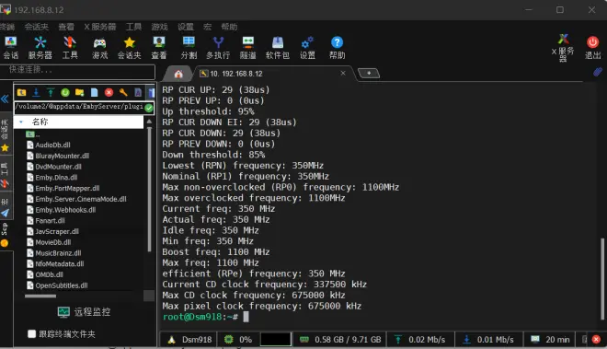The width and height of the screenshot is (607, 349).
Task: Select Emby.PortMapper.dll in file list
Action: 63,189
